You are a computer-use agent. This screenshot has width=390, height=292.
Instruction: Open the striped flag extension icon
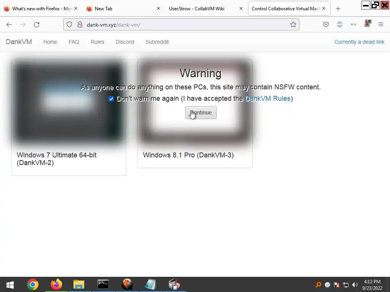(x=339, y=24)
